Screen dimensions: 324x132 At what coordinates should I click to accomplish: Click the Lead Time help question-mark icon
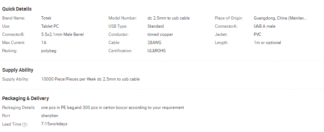pos(24,125)
